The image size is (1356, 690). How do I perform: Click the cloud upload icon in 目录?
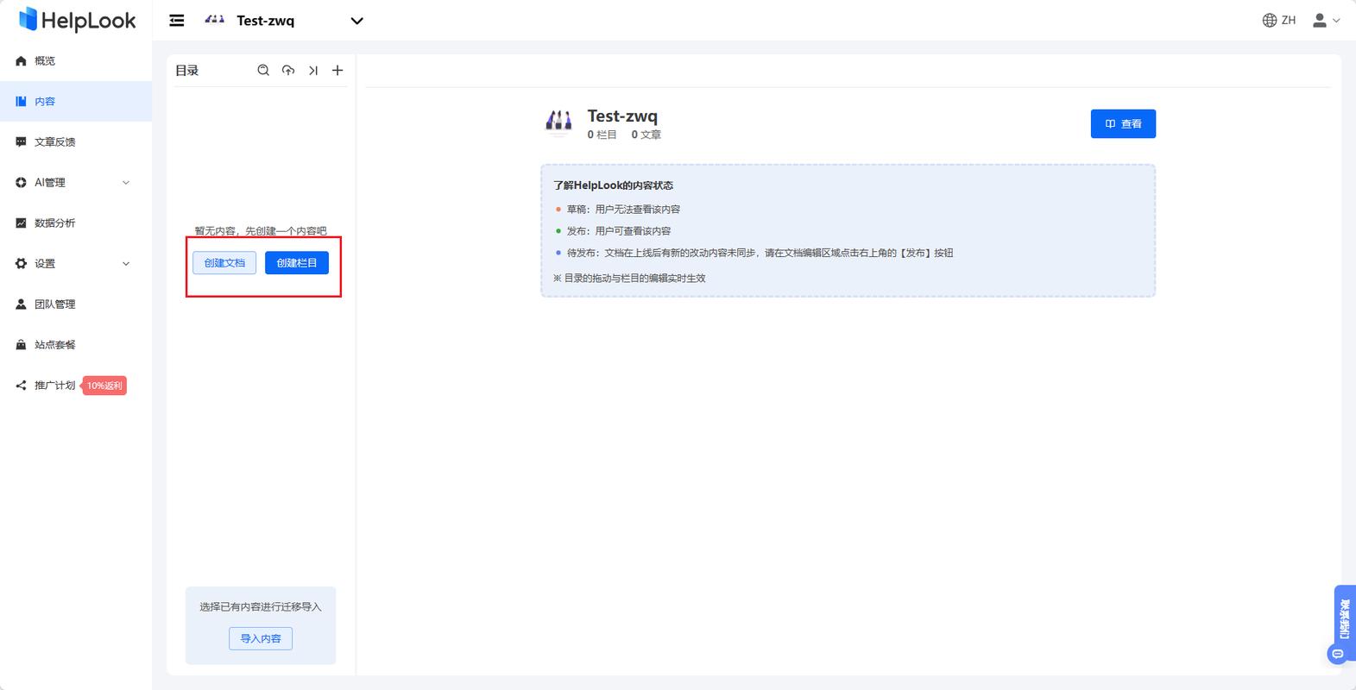point(288,71)
